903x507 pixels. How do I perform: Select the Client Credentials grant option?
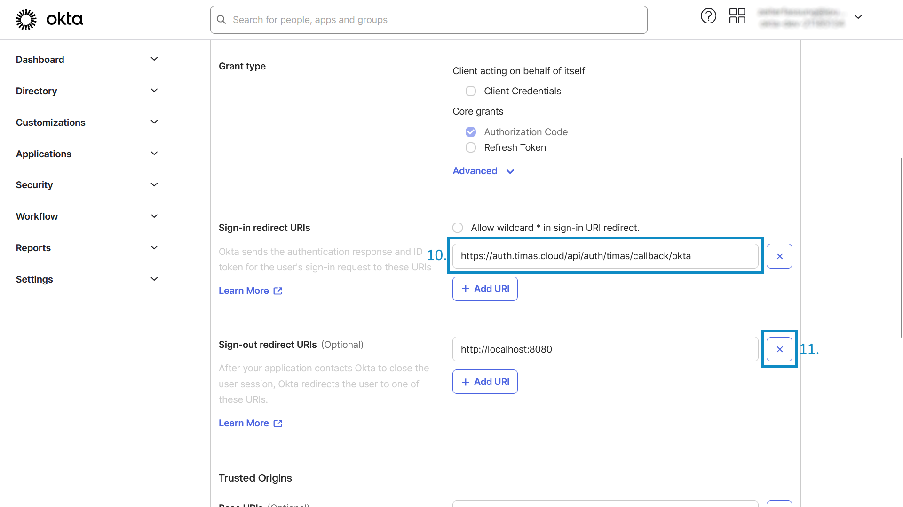click(471, 91)
